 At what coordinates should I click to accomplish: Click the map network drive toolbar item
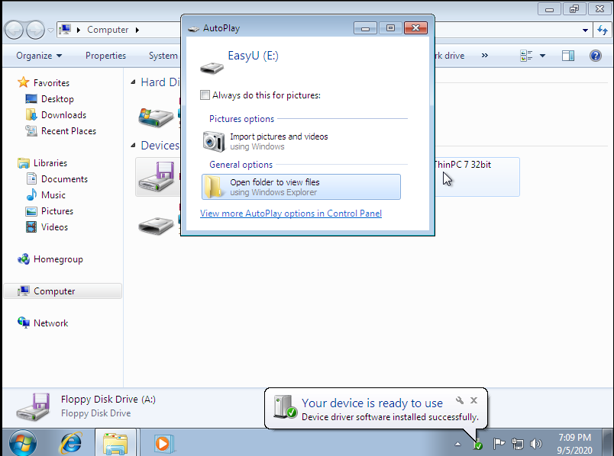tap(450, 56)
